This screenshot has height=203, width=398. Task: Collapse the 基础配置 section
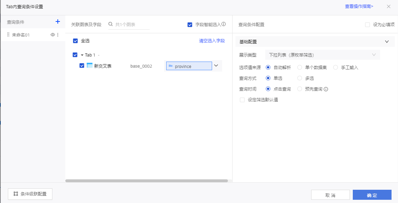click(387, 42)
